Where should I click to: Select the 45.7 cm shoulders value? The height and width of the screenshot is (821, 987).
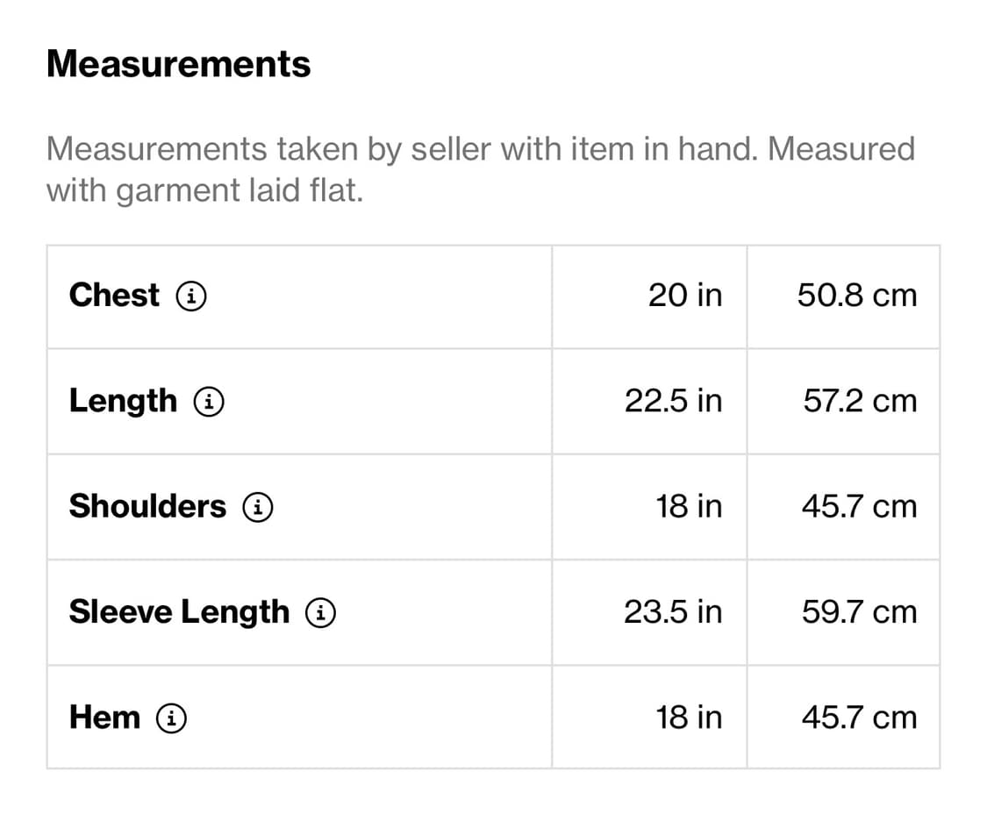(859, 506)
